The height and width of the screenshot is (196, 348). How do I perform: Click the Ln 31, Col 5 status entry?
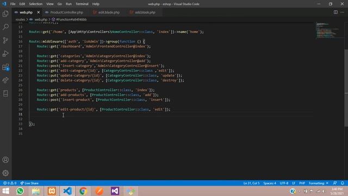pyautogui.click(x=251, y=183)
